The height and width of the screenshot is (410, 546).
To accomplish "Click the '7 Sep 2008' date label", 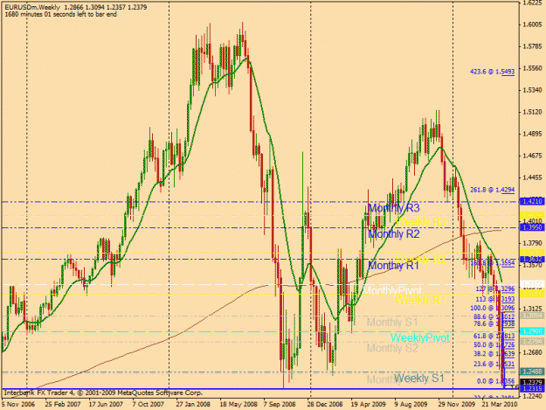I will tap(280, 405).
